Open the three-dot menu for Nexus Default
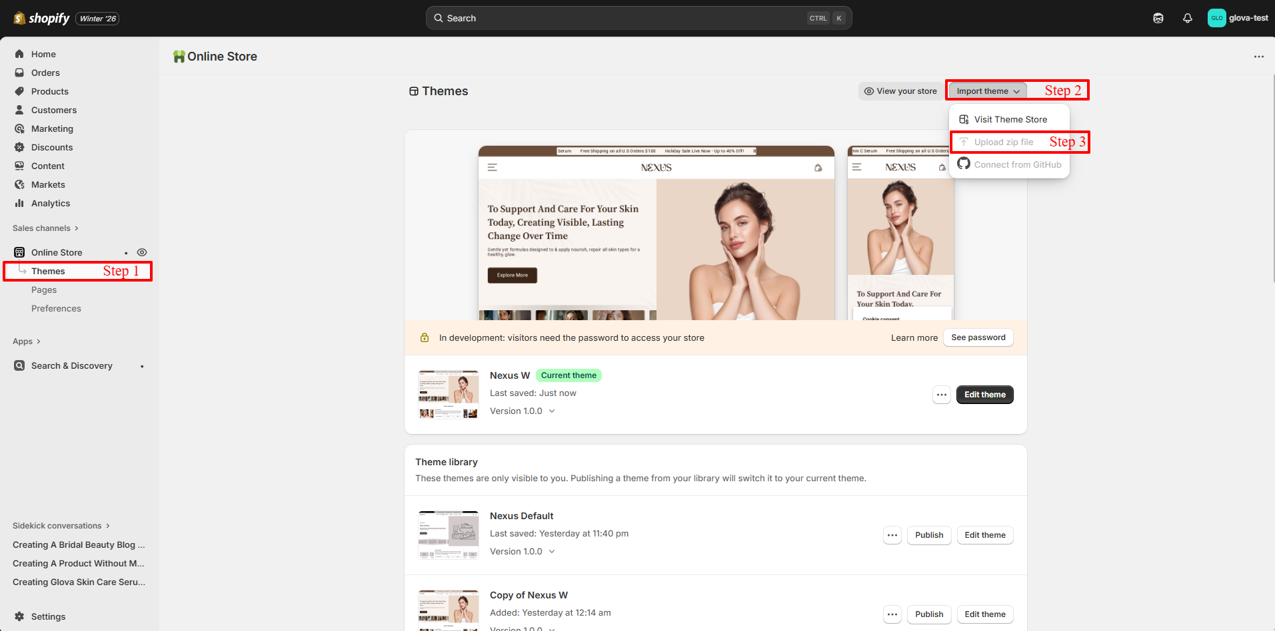Image resolution: width=1275 pixels, height=631 pixels. pos(892,535)
